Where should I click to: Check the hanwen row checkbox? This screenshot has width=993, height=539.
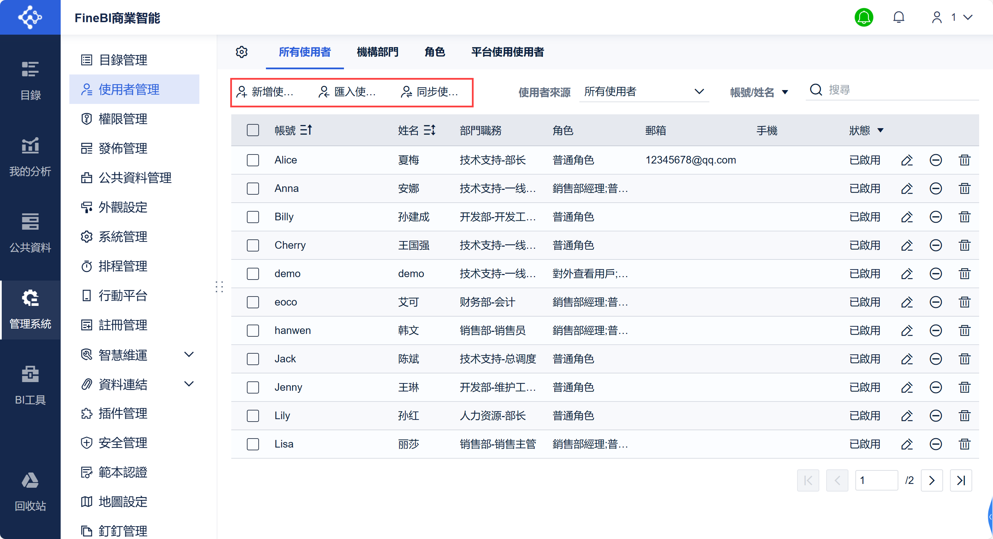(253, 331)
